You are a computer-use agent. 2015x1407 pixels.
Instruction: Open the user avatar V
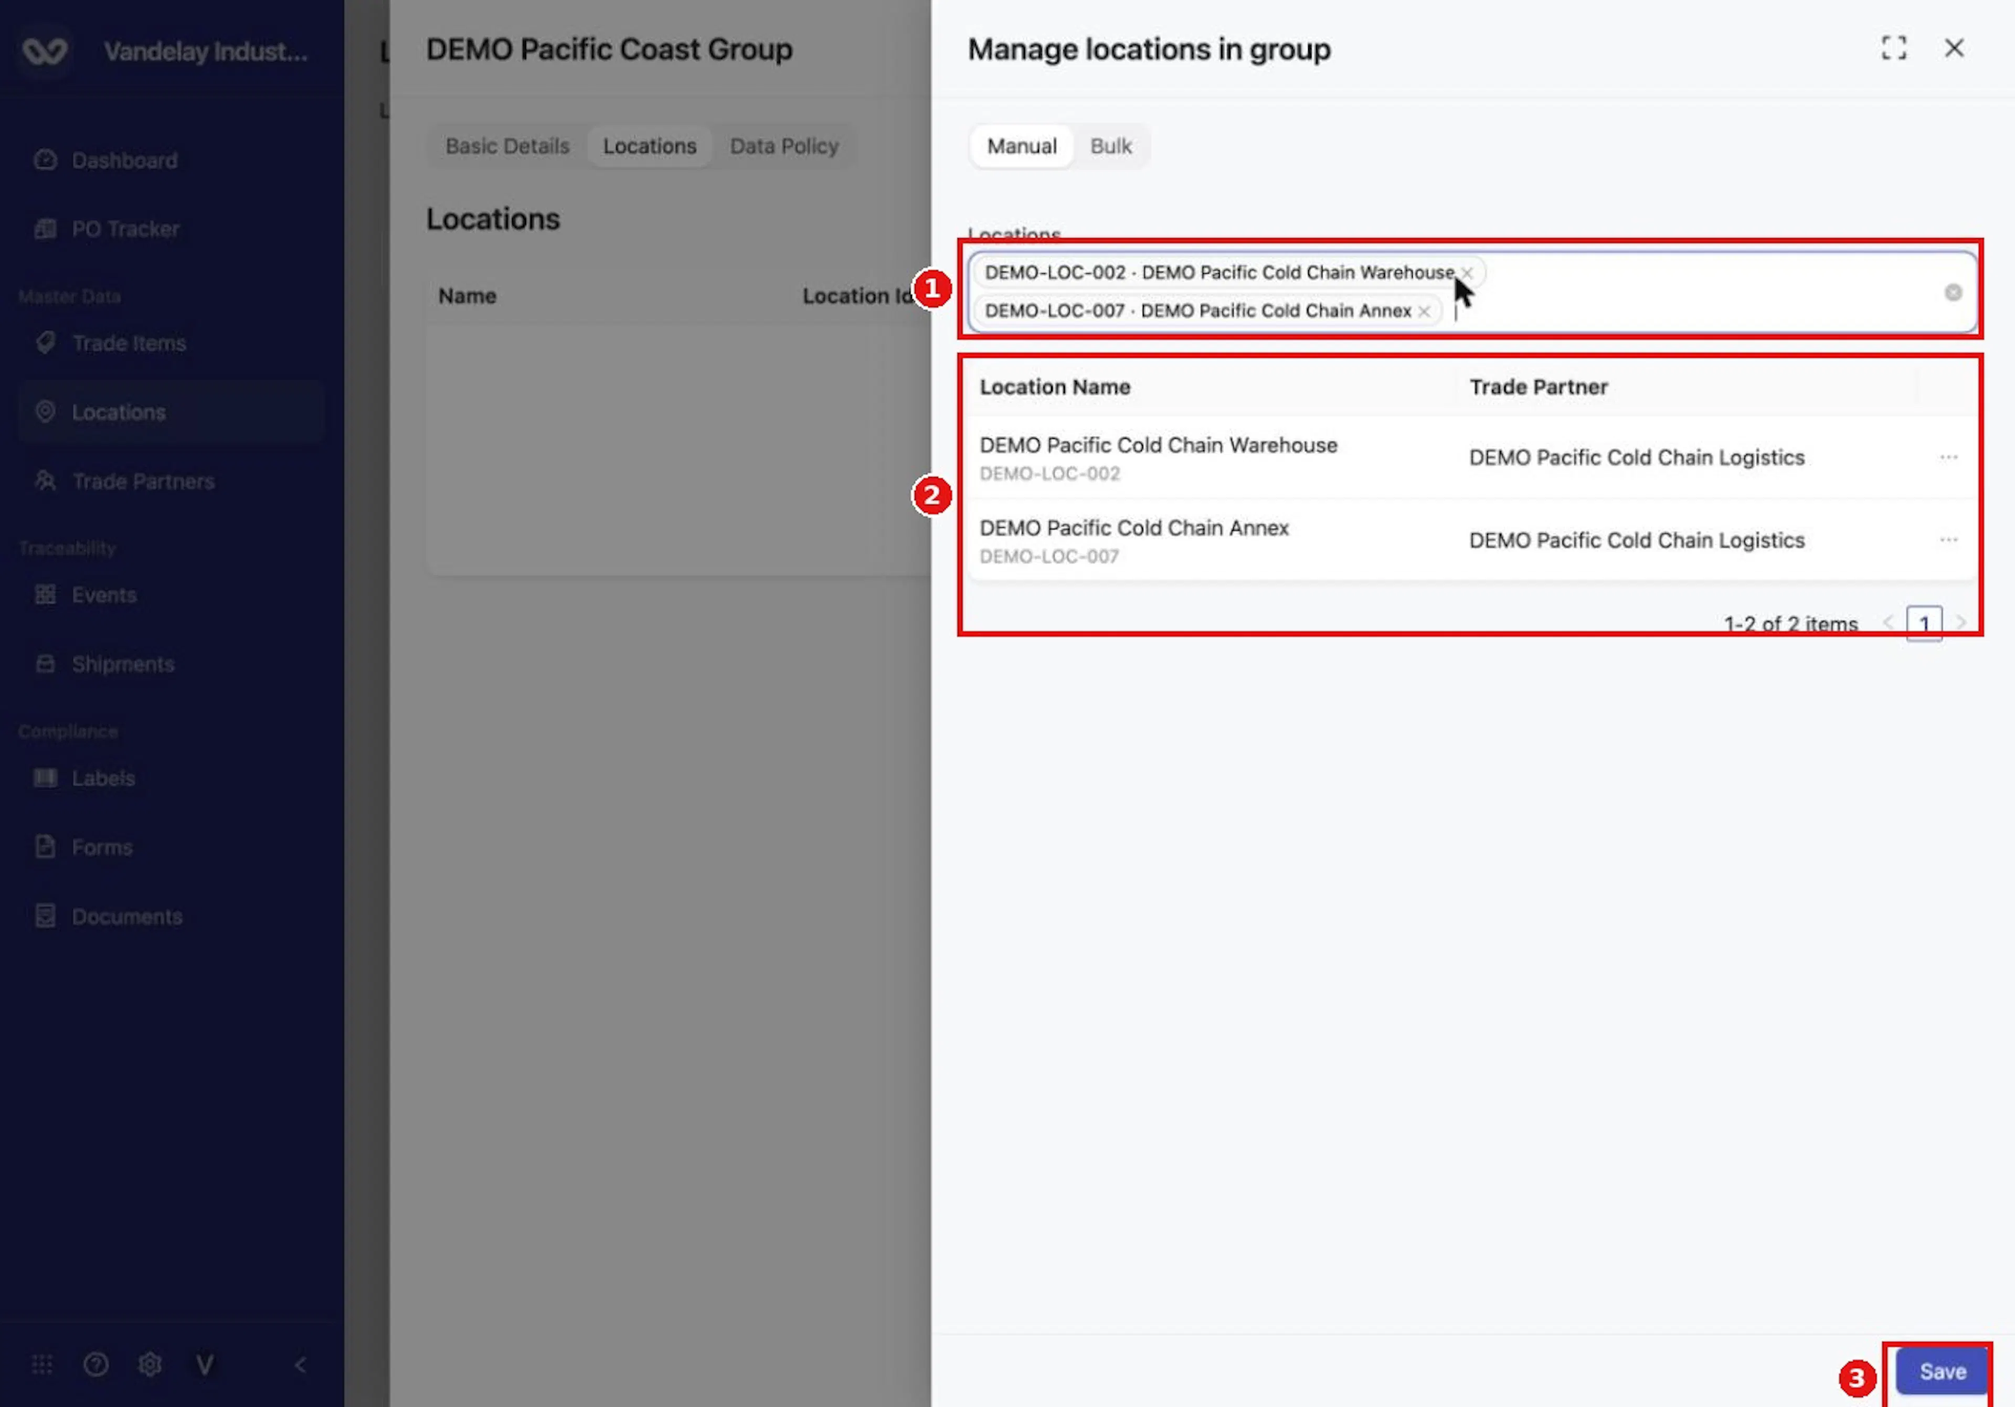pos(205,1365)
